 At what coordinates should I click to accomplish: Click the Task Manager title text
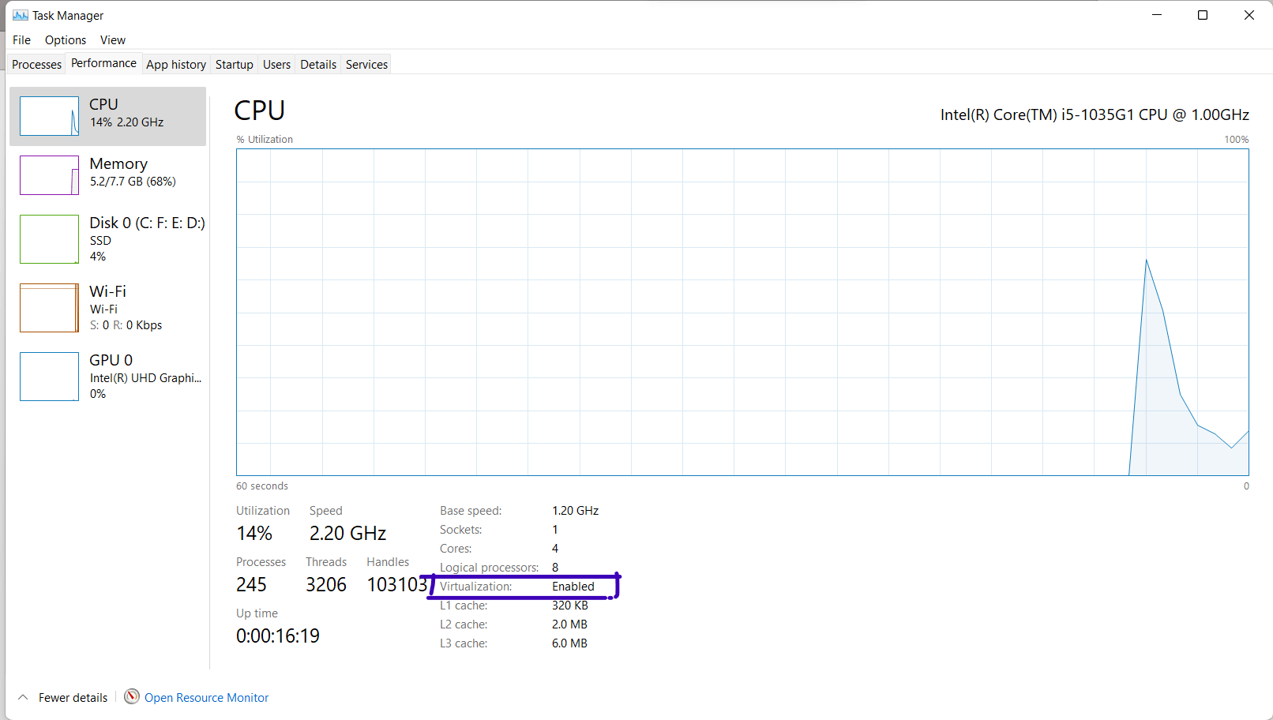click(x=68, y=16)
